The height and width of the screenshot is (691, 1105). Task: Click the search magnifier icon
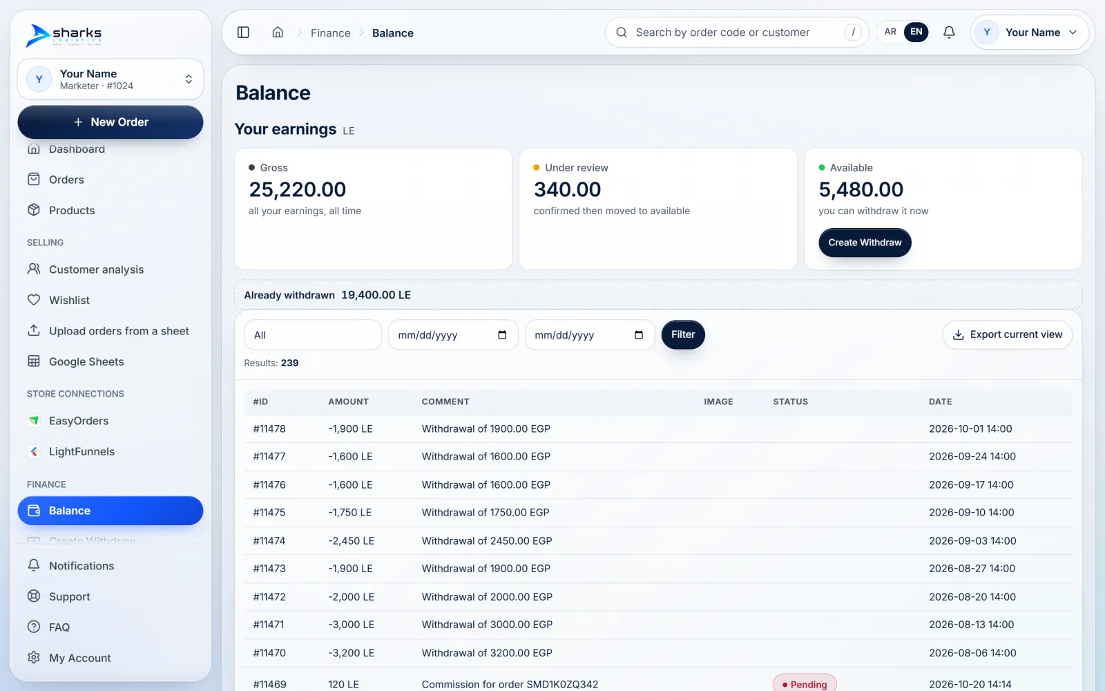click(x=622, y=32)
